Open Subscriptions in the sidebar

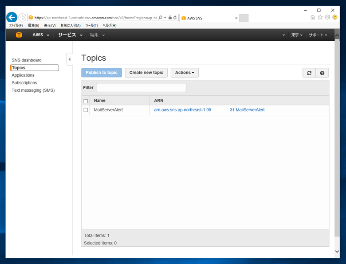click(x=24, y=83)
